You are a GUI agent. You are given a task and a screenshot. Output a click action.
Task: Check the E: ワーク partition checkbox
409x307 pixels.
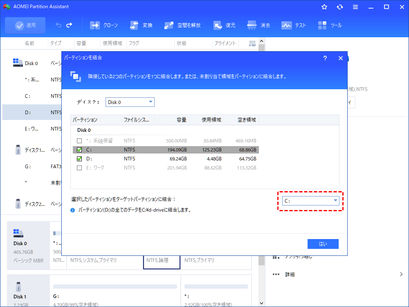(79, 168)
